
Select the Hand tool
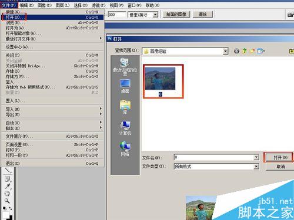pyautogui.click(x=7, y=194)
